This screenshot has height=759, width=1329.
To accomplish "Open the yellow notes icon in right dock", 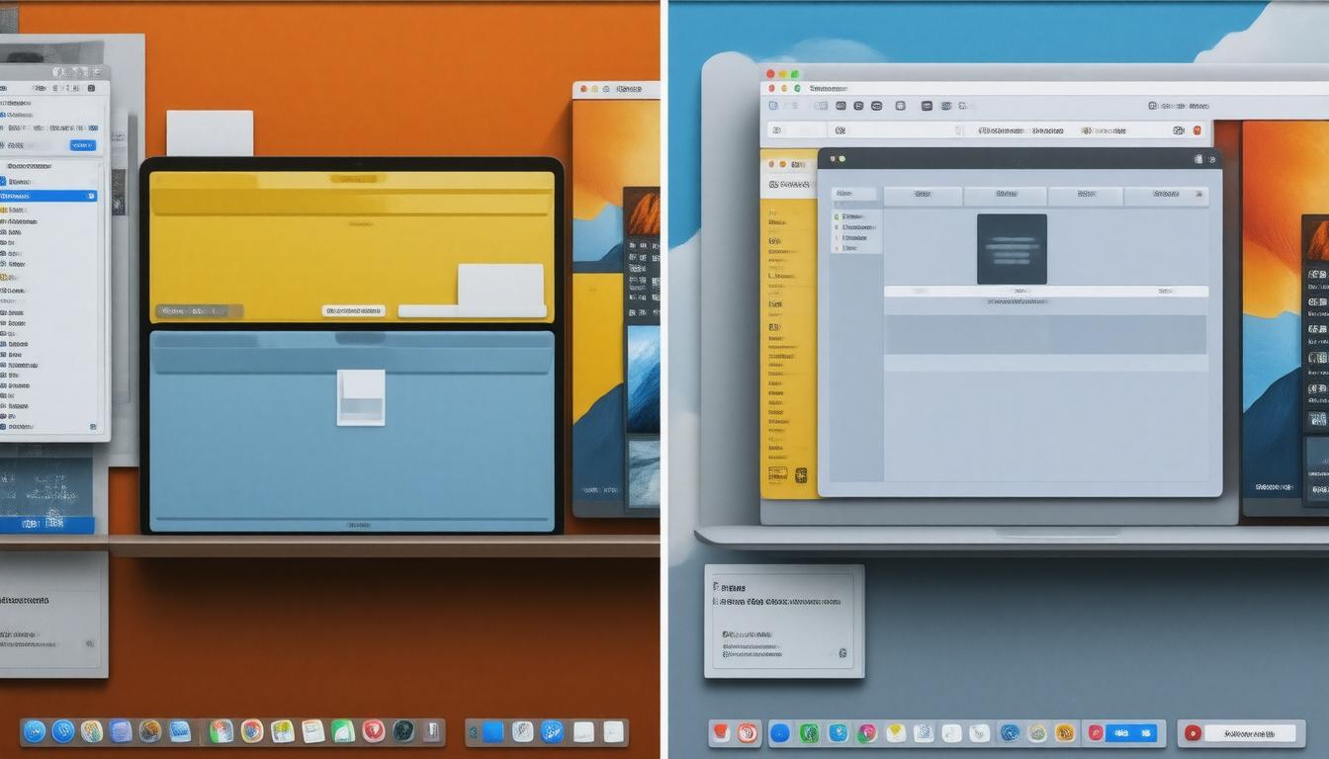I will point(896,733).
